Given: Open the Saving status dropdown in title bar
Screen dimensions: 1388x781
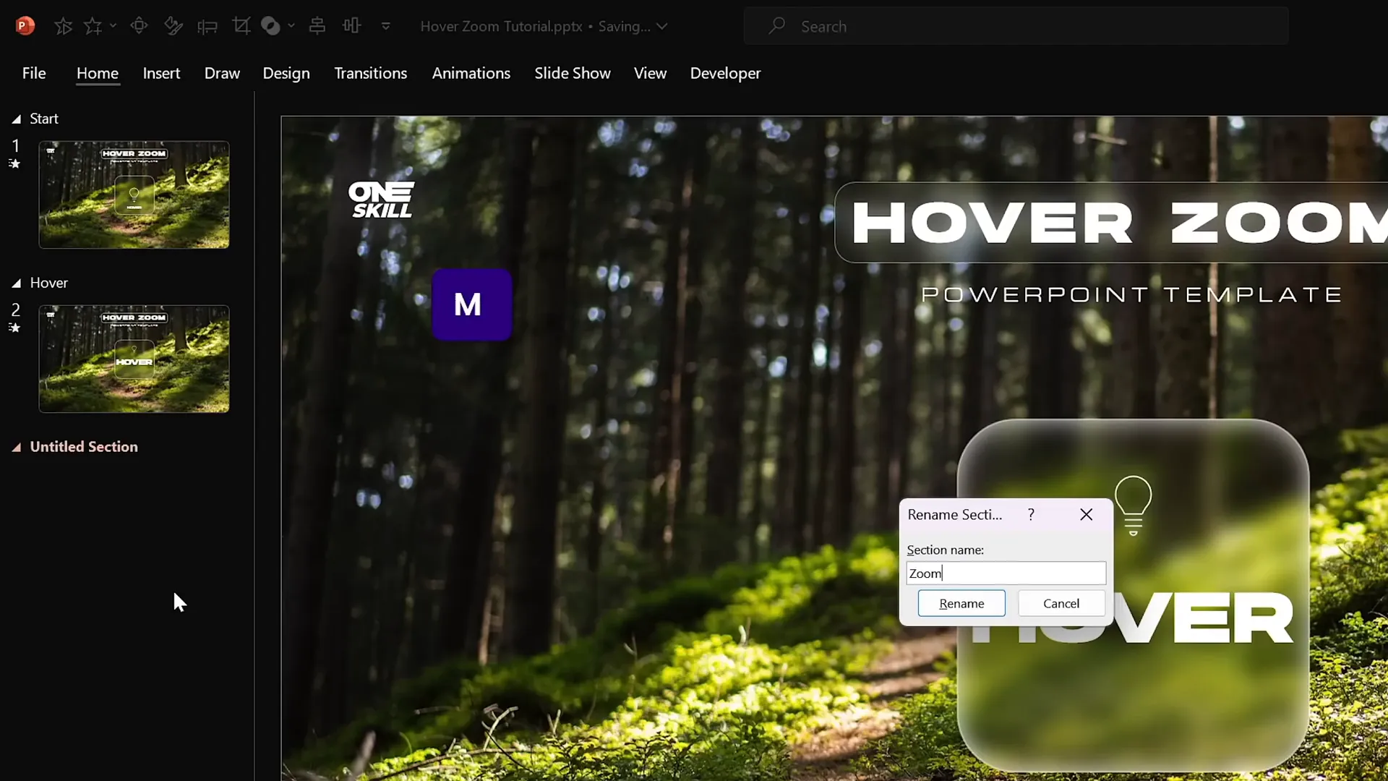Looking at the screenshot, I should pyautogui.click(x=663, y=26).
